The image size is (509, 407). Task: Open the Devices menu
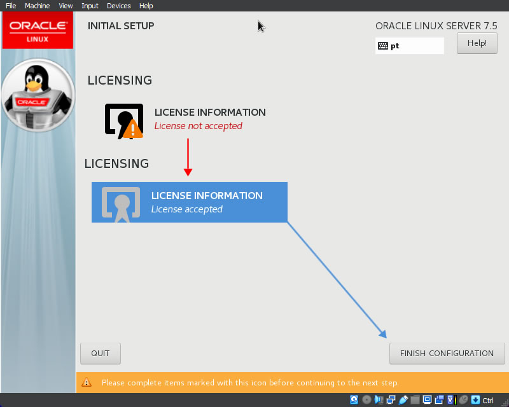tap(118, 6)
